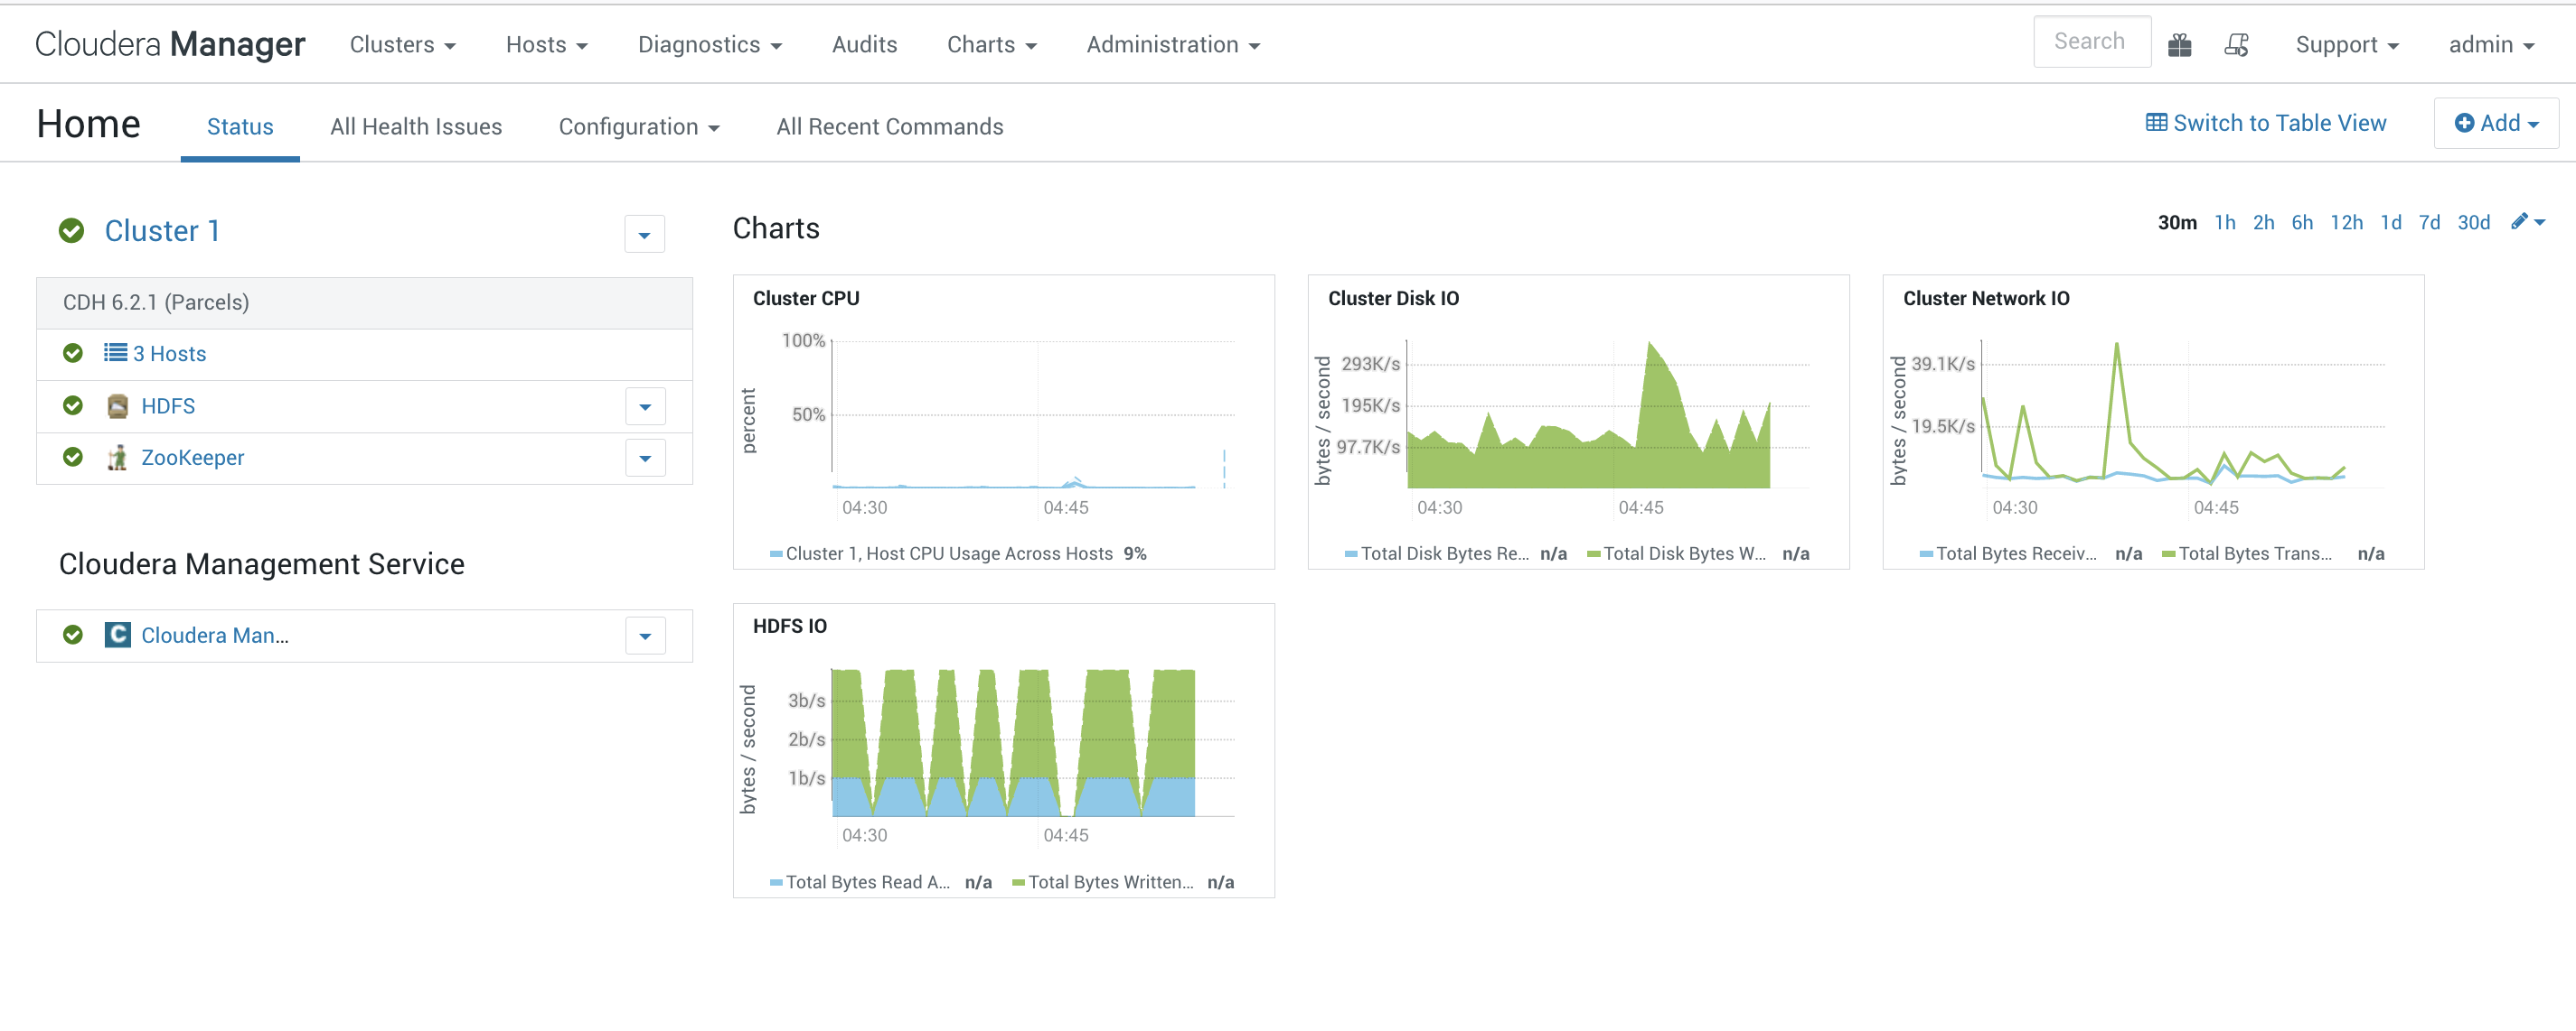Expand the Cluster 1 actions dropdown
Screen dimensions: 2576x1031
[645, 235]
